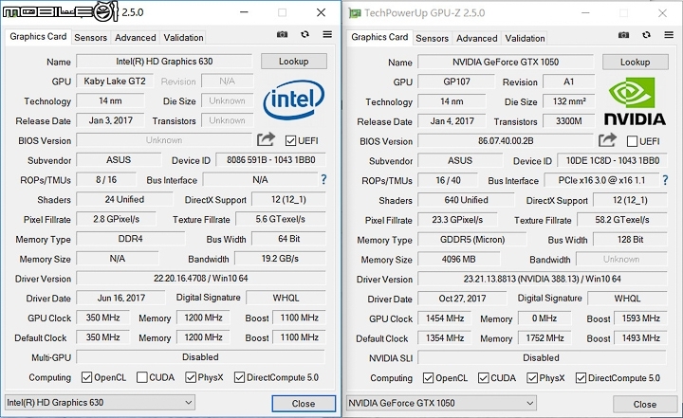Click Driver Version field with NVIDIA 388.13
683x418 pixels.
(543, 279)
